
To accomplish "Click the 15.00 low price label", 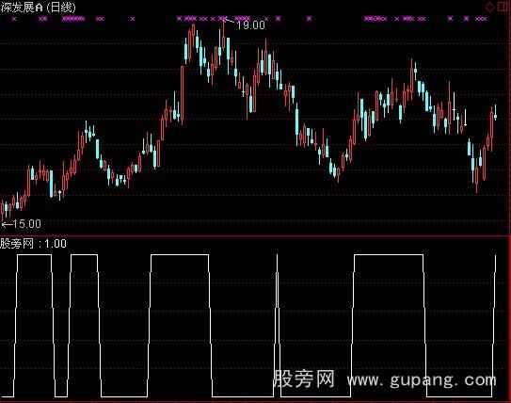I will 26,224.
